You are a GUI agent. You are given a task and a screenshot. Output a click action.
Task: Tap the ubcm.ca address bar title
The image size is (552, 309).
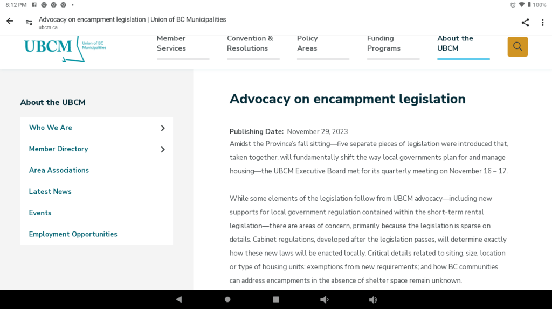pos(132,23)
